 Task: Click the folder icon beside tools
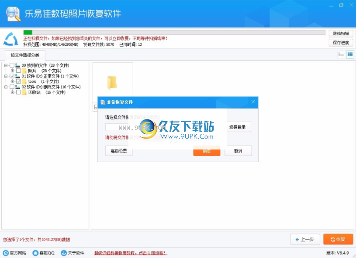pyautogui.click(x=24, y=81)
